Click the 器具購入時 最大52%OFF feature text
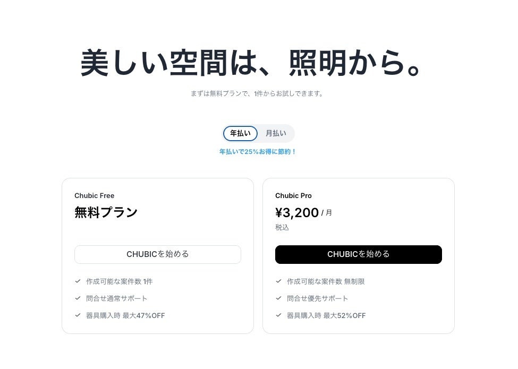Screen dimensions: 518x369 coord(326,315)
